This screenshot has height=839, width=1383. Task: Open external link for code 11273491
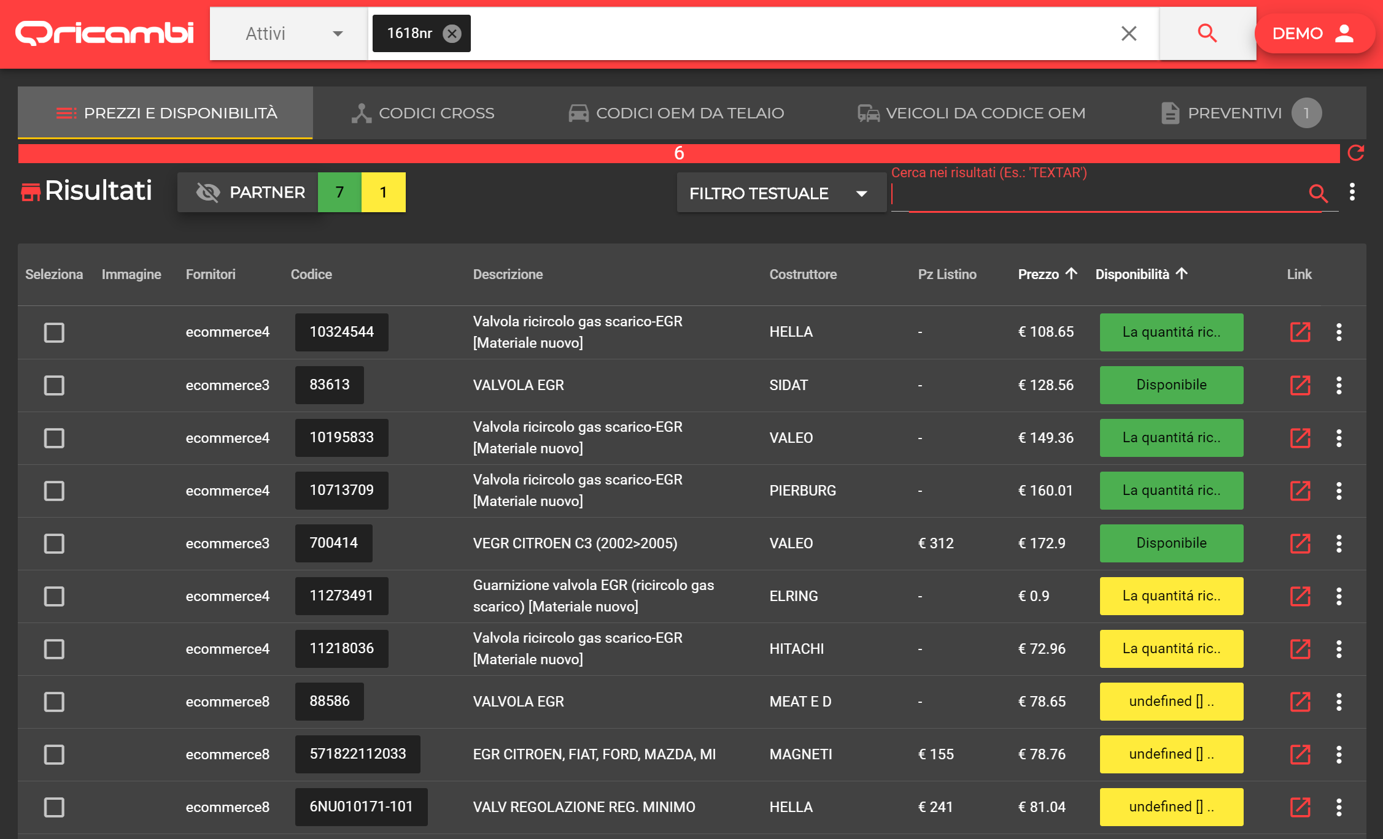point(1300,596)
